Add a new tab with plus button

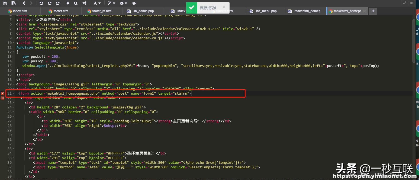pyautogui.click(x=373, y=11)
